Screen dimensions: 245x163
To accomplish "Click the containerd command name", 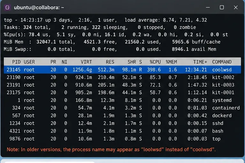I will (226, 108).
